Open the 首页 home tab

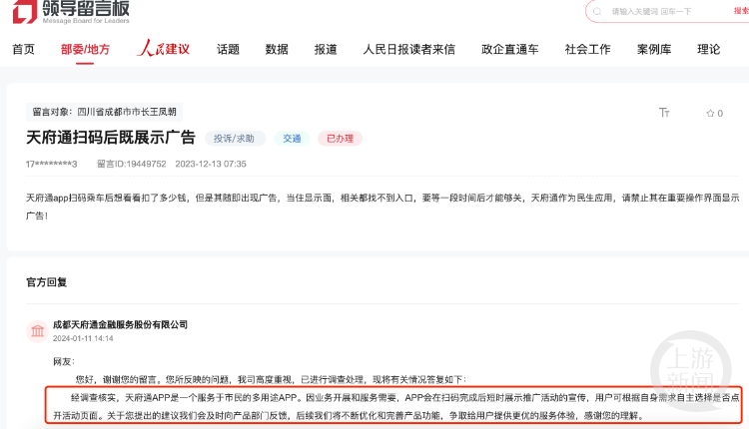(x=23, y=49)
